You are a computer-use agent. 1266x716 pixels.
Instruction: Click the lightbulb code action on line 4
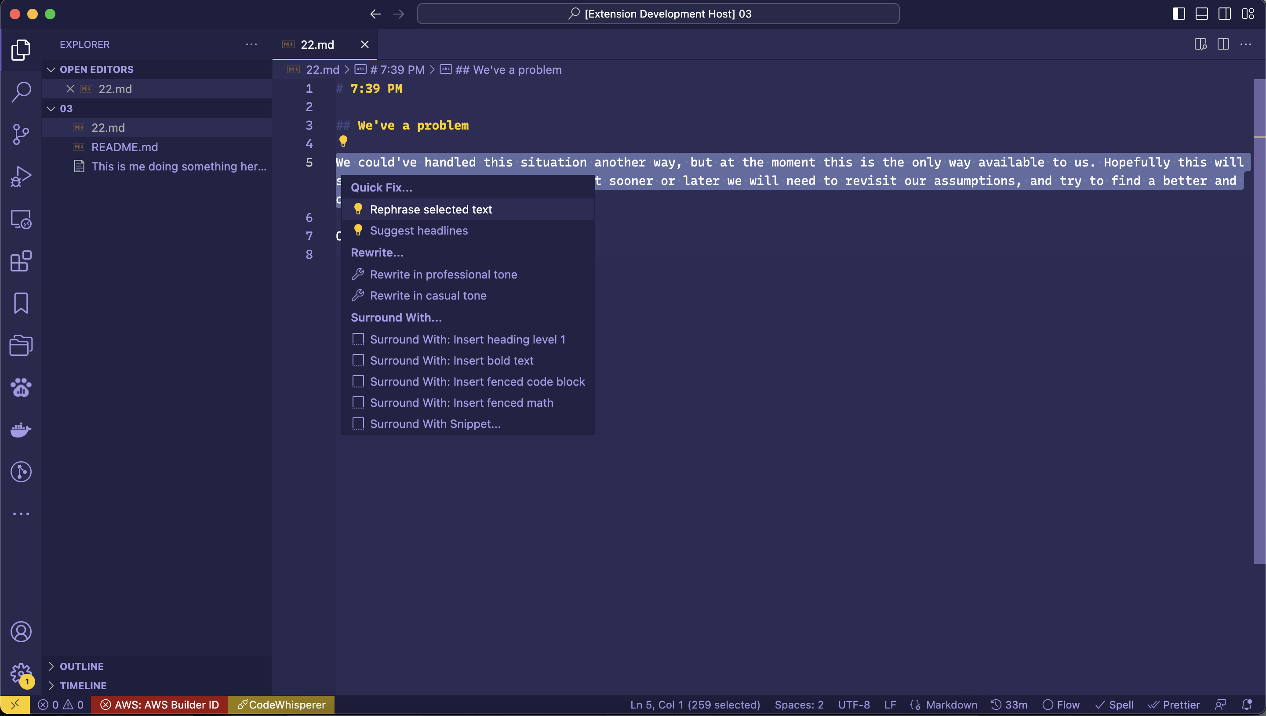[343, 141]
